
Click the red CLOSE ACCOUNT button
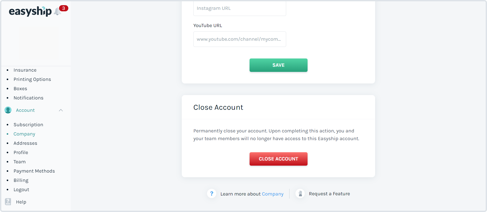(278, 159)
